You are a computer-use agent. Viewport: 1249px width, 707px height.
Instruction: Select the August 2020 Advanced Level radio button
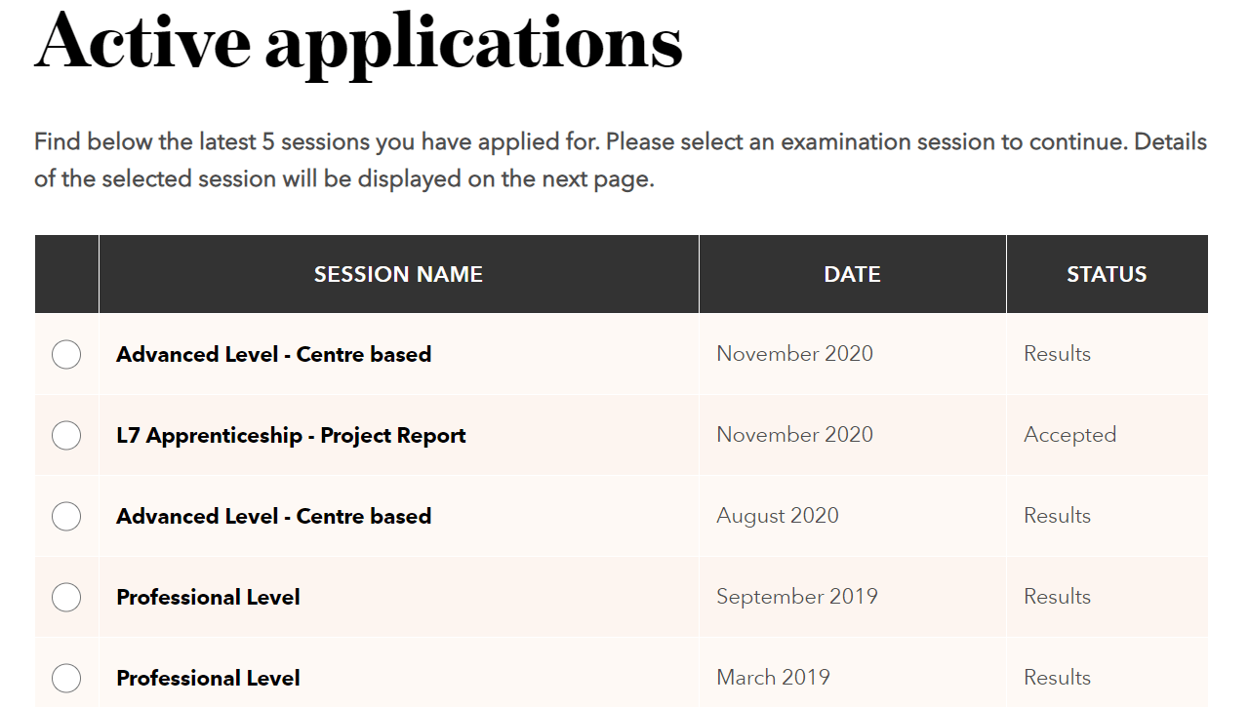pyautogui.click(x=66, y=516)
